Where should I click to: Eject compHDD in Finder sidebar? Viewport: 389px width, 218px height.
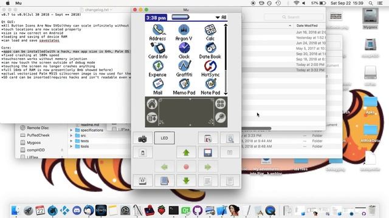pyautogui.click(x=62, y=150)
